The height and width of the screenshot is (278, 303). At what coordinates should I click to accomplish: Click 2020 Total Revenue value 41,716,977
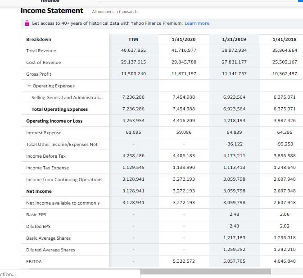184,50
